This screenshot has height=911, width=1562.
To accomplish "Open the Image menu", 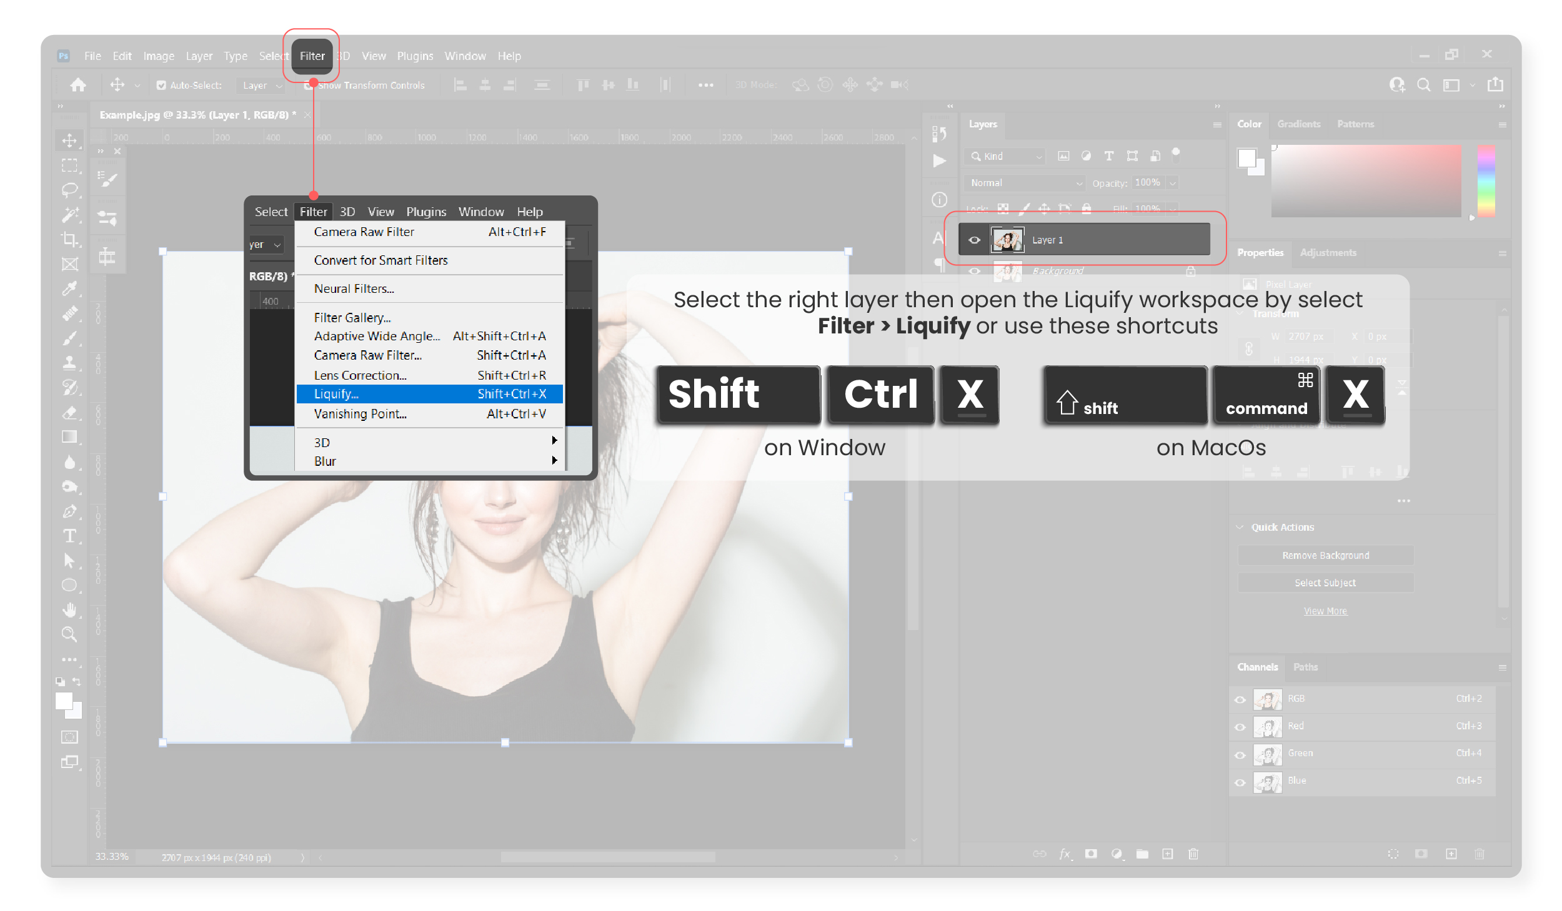I will [159, 56].
